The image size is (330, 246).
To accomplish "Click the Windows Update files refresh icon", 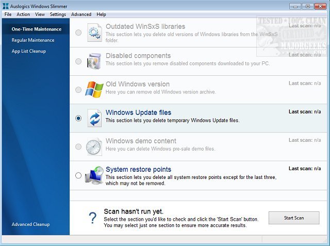I will pyautogui.click(x=94, y=118).
